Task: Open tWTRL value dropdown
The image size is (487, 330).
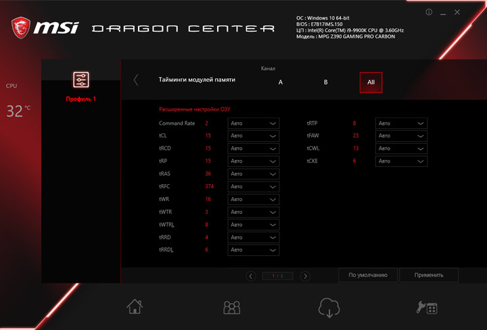Action: tap(254, 225)
